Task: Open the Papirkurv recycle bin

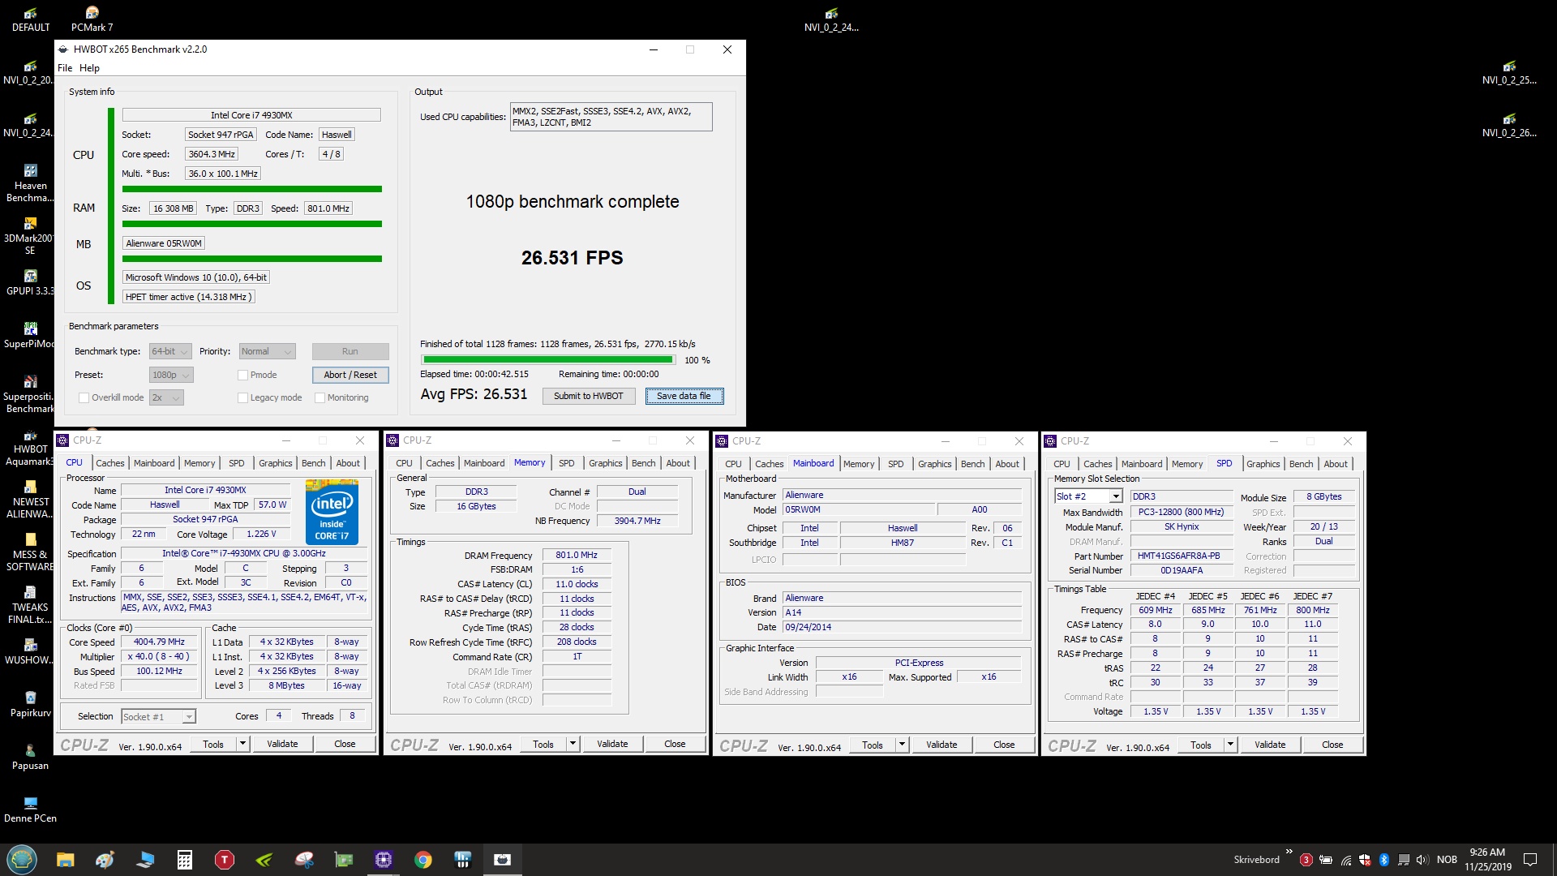Action: coord(30,704)
